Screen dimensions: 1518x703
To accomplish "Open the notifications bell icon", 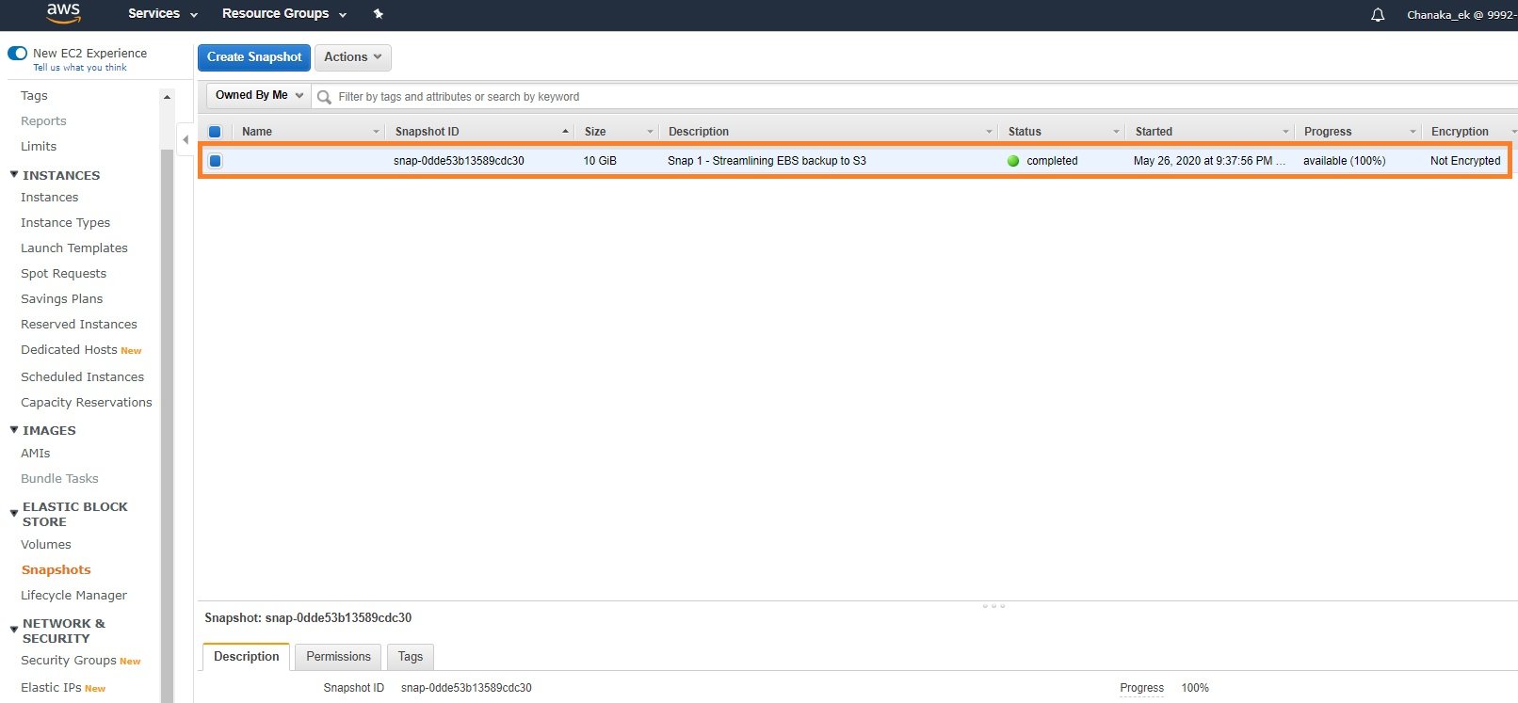I will pos(1378,15).
